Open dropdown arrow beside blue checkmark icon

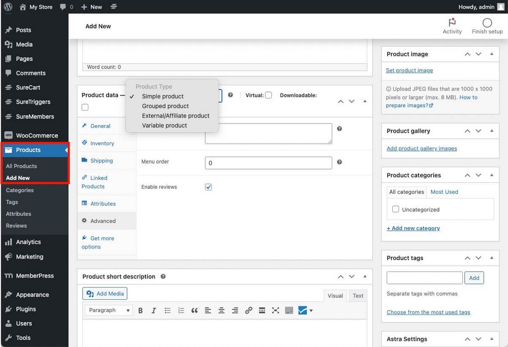pos(311,310)
